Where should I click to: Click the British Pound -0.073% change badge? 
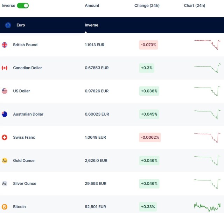click(149, 45)
